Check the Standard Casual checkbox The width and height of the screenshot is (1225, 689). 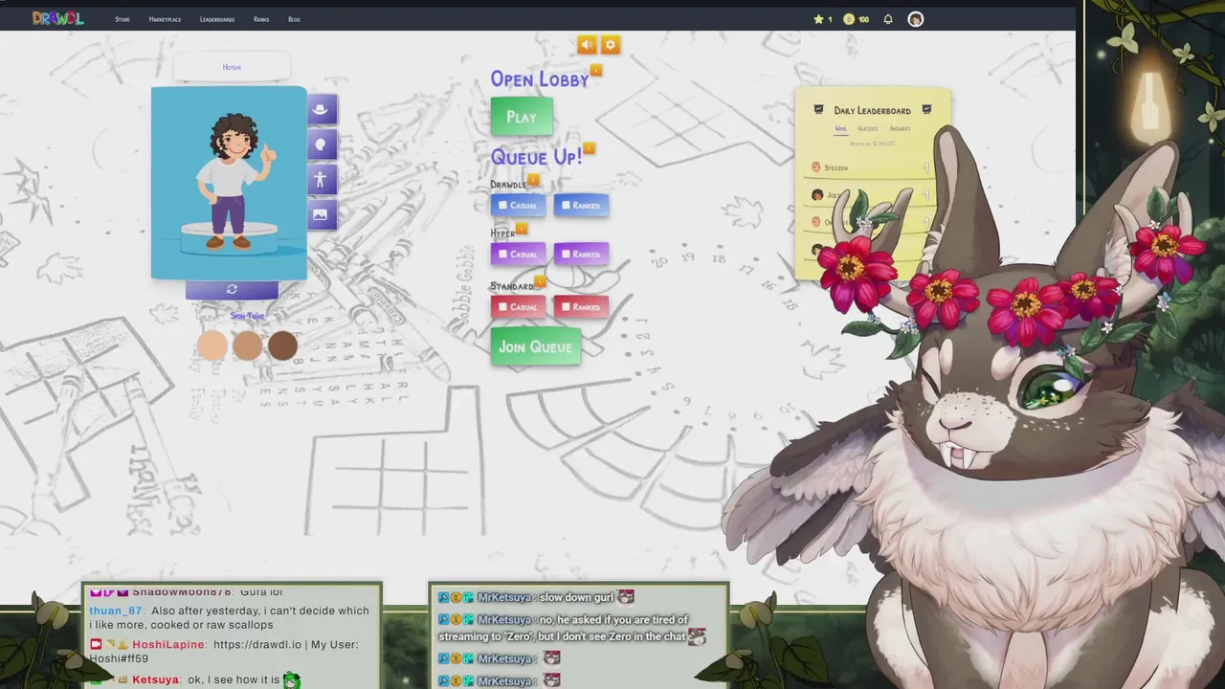(x=503, y=306)
